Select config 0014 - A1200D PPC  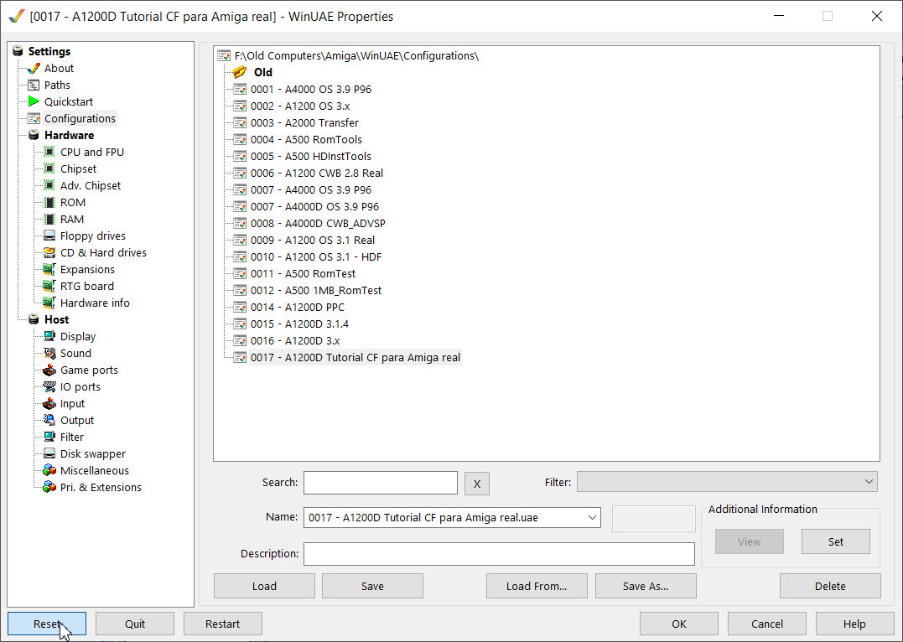(298, 308)
